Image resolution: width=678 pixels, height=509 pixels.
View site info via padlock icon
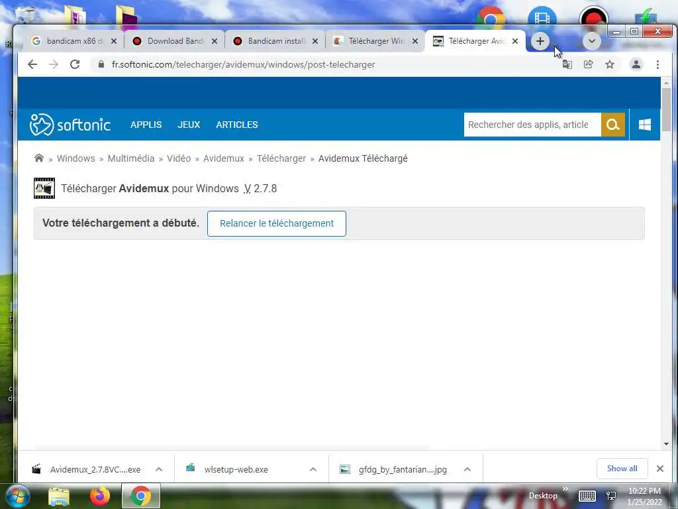coord(101,64)
